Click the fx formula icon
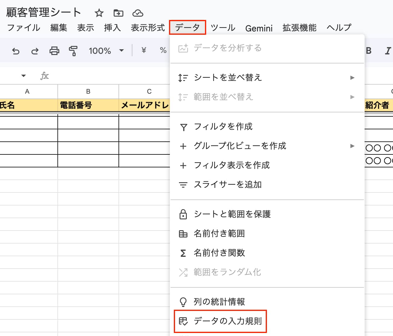This screenshot has height=336, width=393. tap(44, 76)
